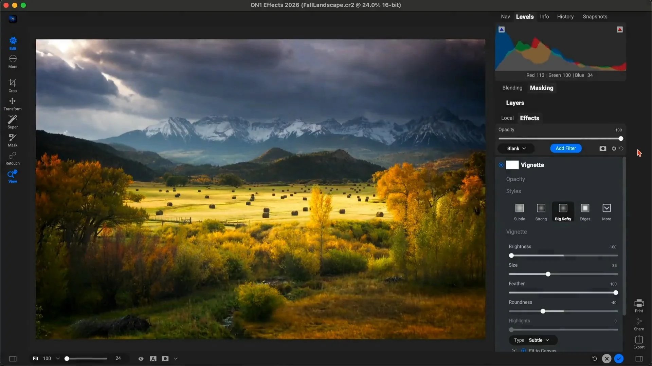Collapse the Vignette Styles section
The width and height of the screenshot is (652, 366).
pyautogui.click(x=513, y=191)
